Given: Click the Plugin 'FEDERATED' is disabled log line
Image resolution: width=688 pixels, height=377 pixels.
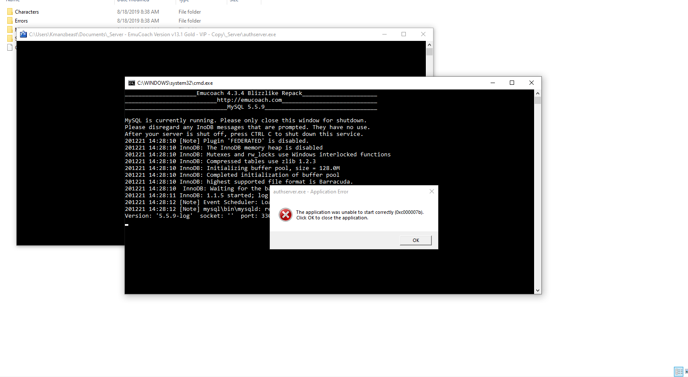Looking at the screenshot, I should (x=217, y=141).
